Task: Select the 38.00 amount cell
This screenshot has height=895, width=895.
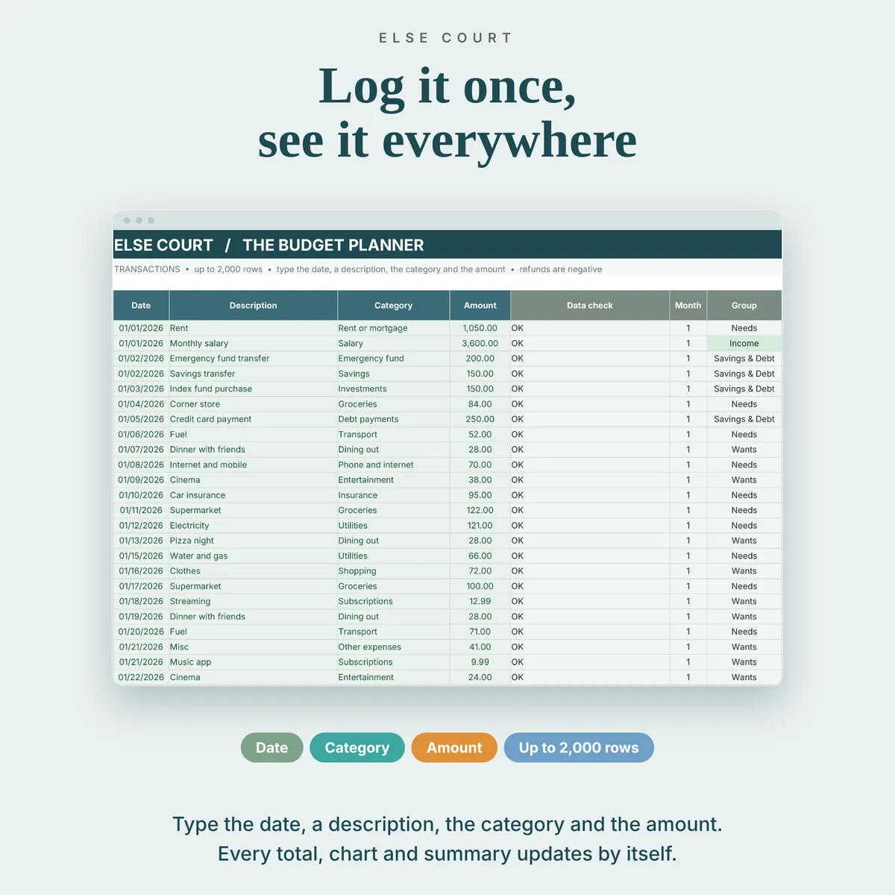Action: tap(480, 480)
